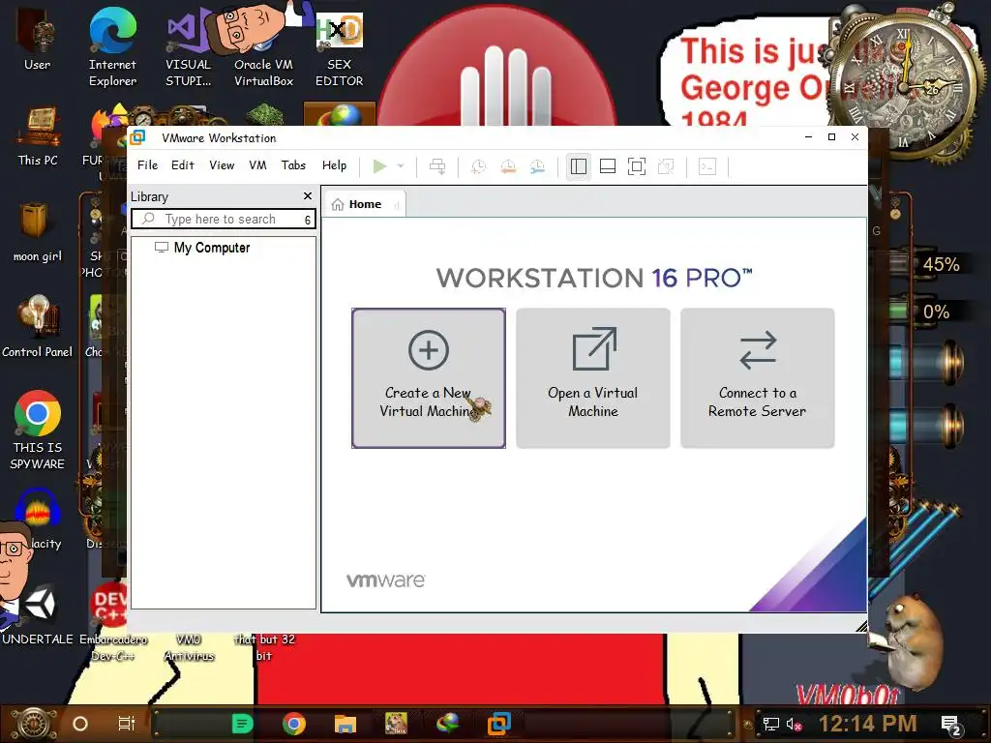Open the User desktop icon
Viewport: 991px width, 743px height.
point(37,39)
